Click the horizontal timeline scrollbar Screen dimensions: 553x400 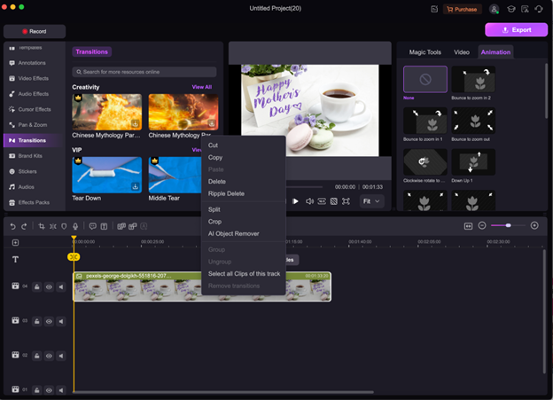(x=223, y=392)
